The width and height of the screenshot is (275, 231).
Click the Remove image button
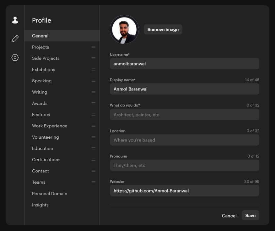coord(163,29)
